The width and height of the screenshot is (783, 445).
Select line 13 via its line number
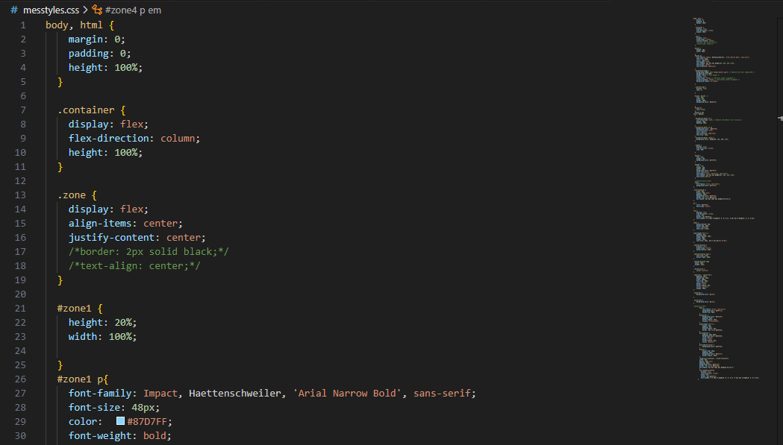tap(20, 195)
